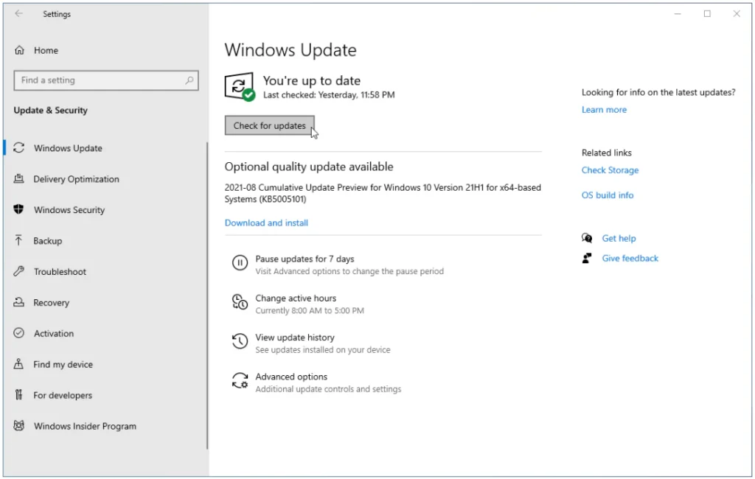
Task: Maximize the Settings window
Action: pyautogui.click(x=707, y=14)
